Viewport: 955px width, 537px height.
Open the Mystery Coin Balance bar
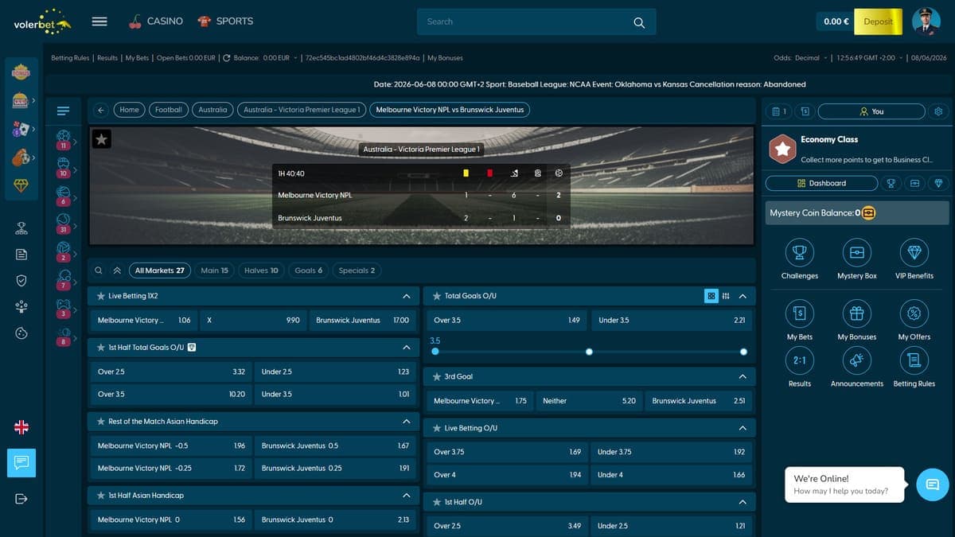tap(857, 213)
